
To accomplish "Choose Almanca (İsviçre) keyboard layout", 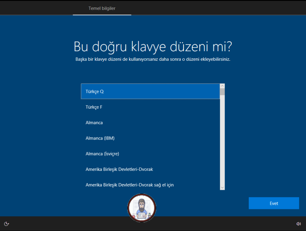I will [150, 154].
